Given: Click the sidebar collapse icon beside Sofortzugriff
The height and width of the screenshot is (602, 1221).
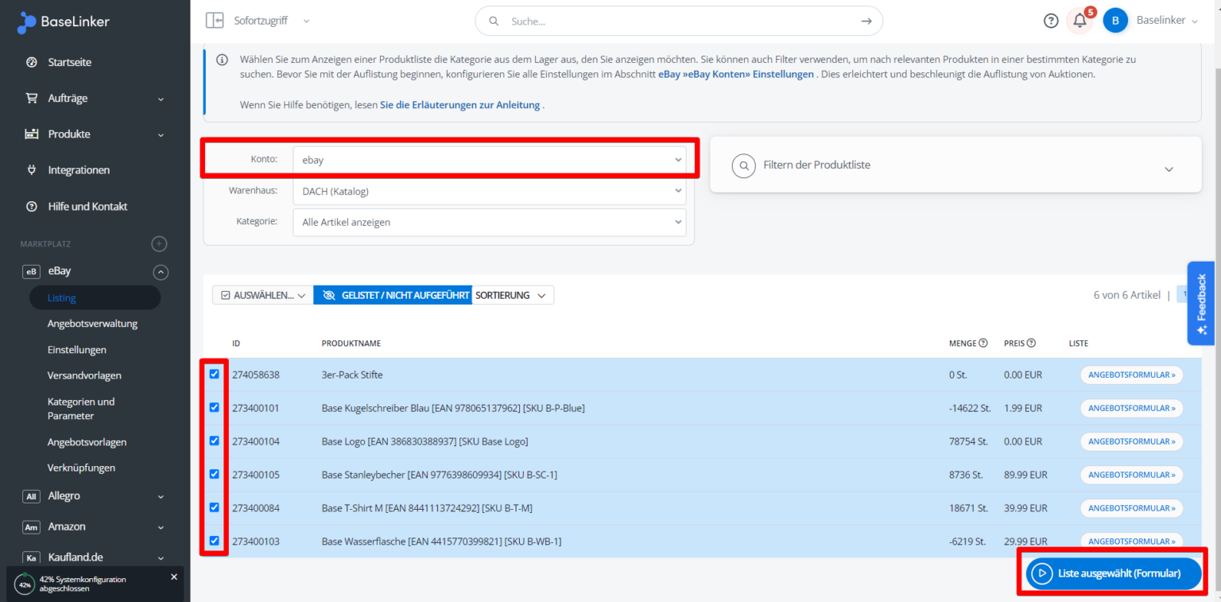Looking at the screenshot, I should point(215,21).
